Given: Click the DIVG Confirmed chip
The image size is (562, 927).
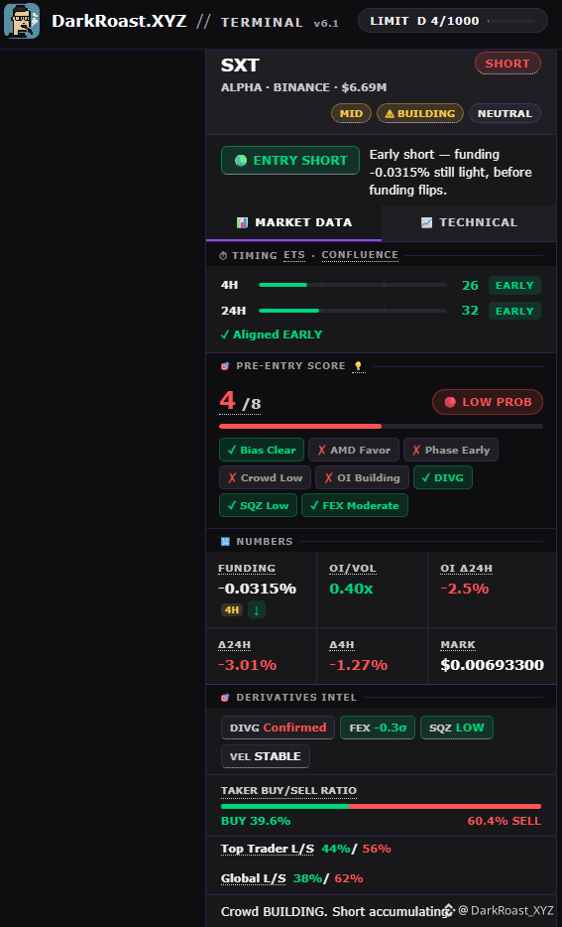Looking at the screenshot, I should (279, 728).
